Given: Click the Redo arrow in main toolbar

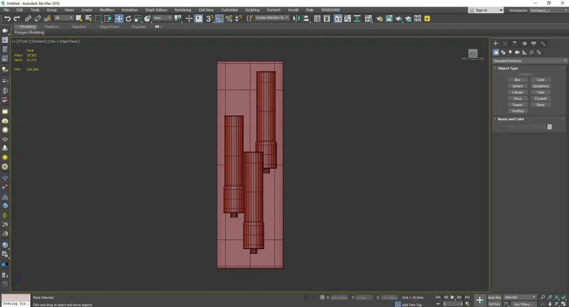Looking at the screenshot, I should pos(17,19).
